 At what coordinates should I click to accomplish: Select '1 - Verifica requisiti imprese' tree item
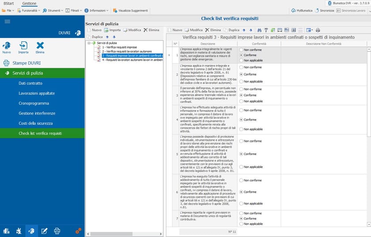pos(119,47)
